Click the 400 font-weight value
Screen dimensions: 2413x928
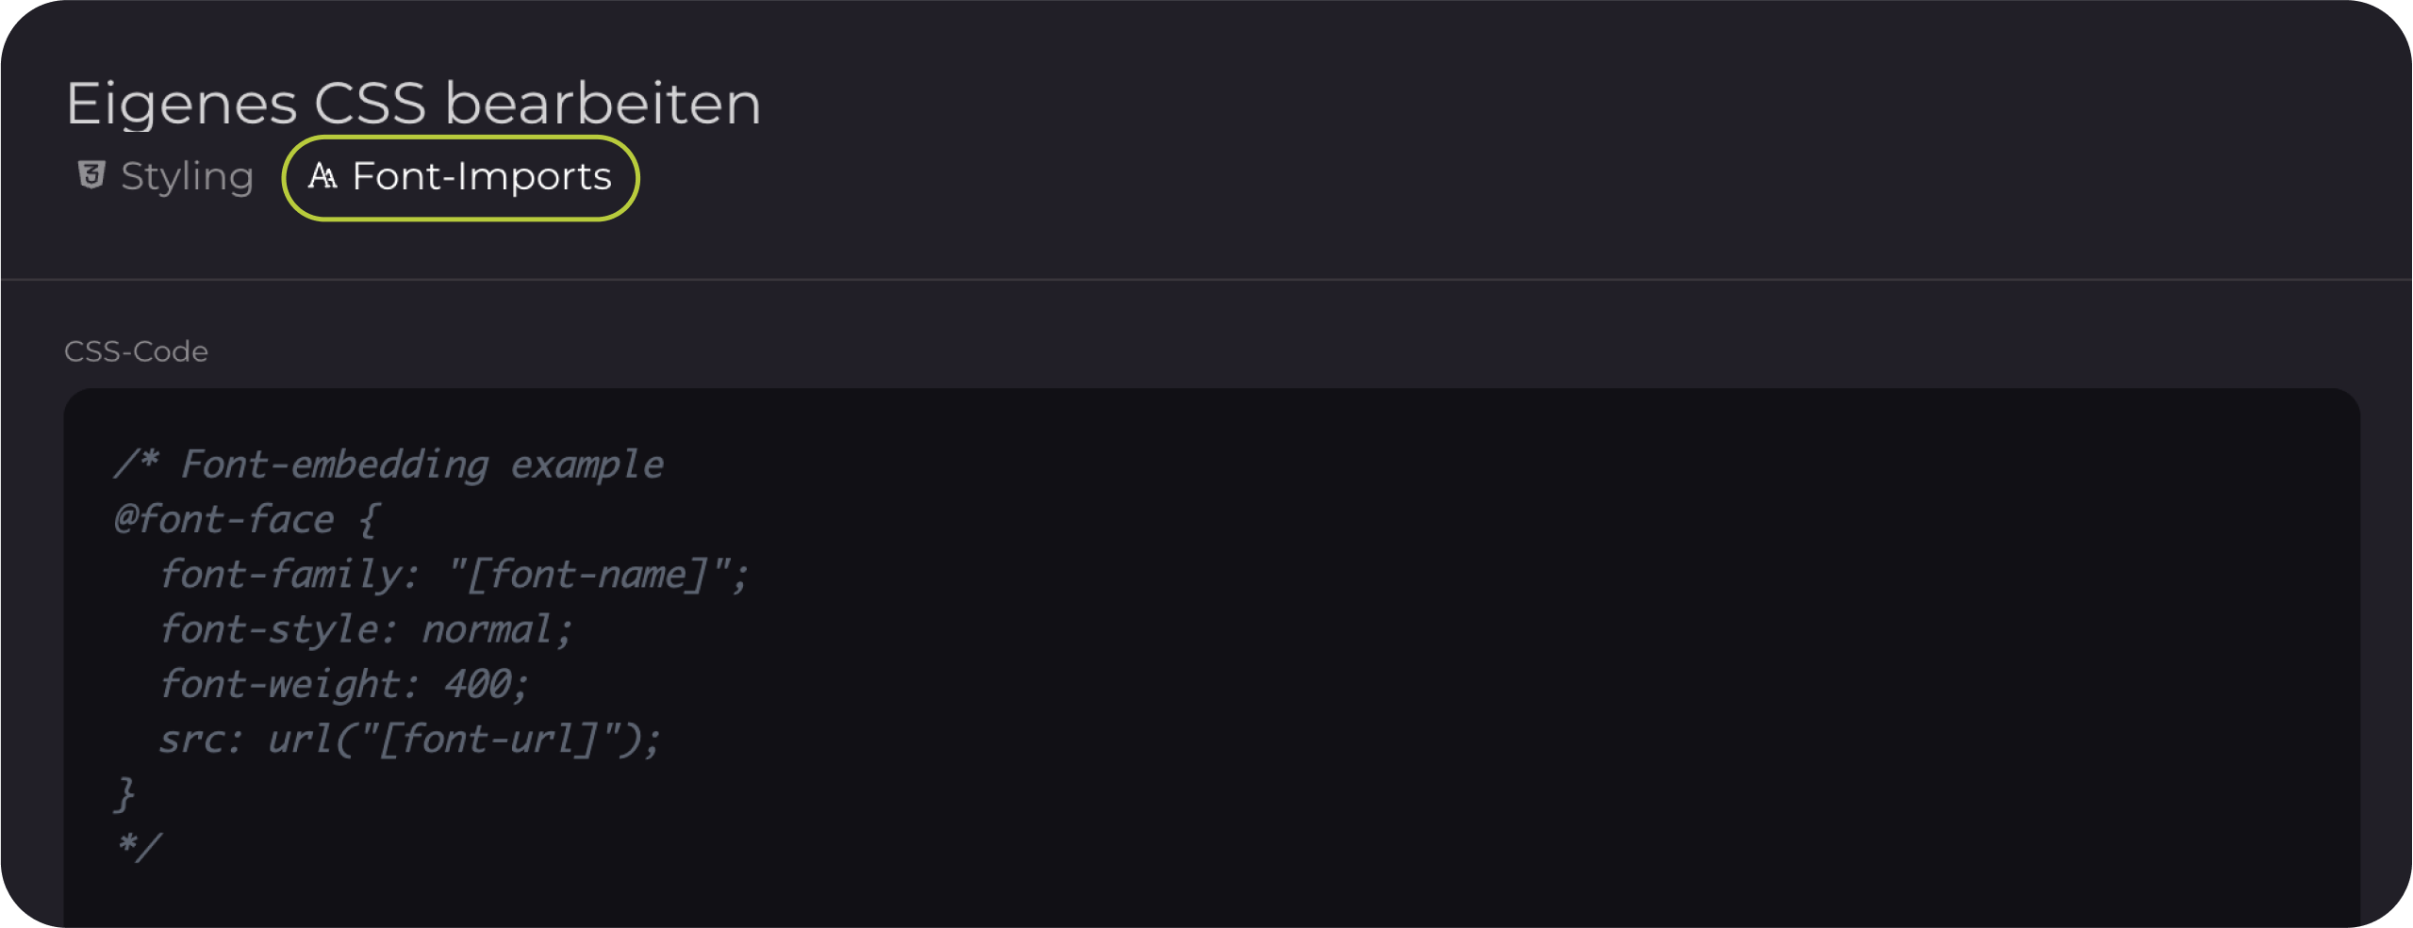coord(476,684)
